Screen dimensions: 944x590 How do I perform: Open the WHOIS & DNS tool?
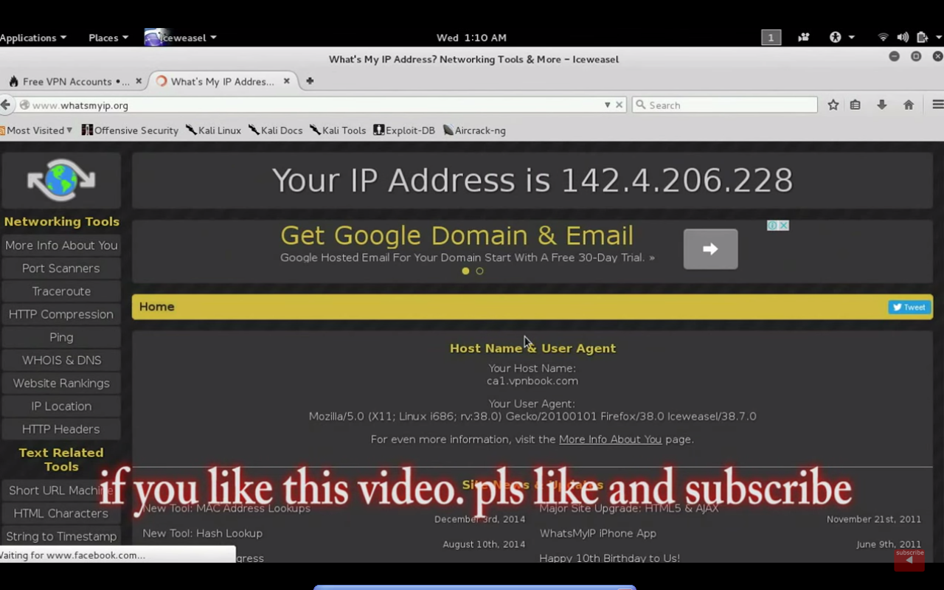pyautogui.click(x=61, y=361)
